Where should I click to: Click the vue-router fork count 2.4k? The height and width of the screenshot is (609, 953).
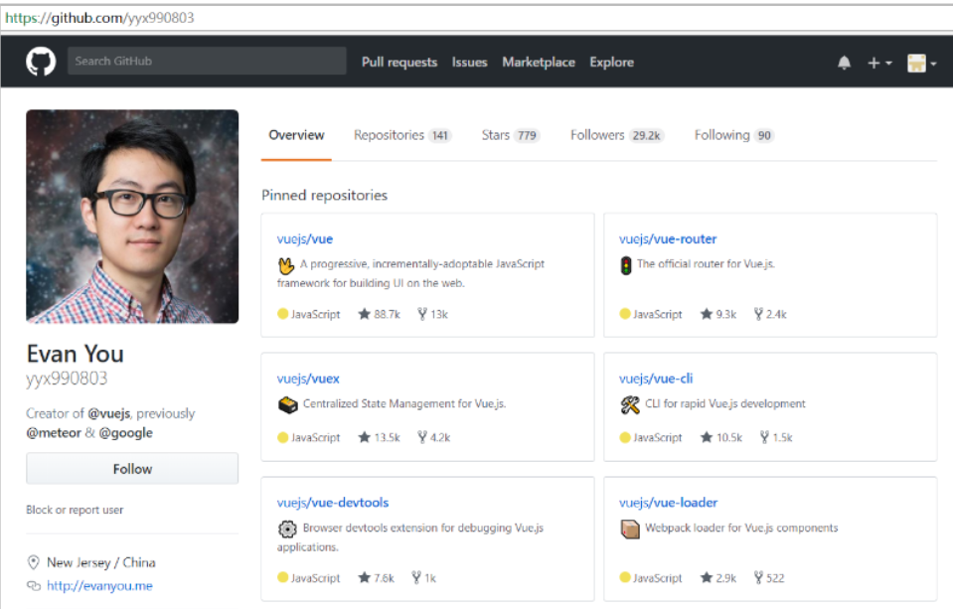(x=770, y=314)
